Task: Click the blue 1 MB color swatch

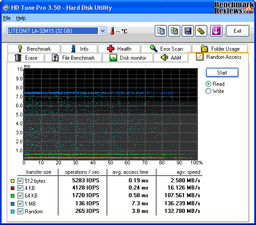Action: [x=13, y=204]
